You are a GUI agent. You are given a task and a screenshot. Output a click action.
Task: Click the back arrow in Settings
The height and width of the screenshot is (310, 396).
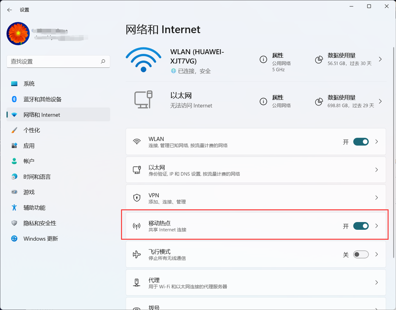click(x=9, y=10)
